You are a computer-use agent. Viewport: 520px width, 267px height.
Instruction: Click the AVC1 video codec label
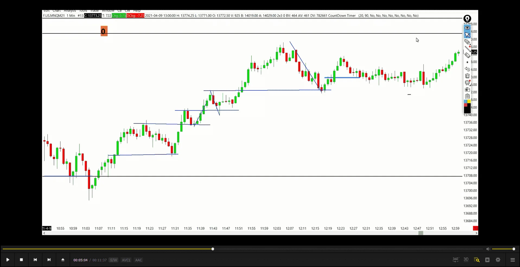coord(126,260)
